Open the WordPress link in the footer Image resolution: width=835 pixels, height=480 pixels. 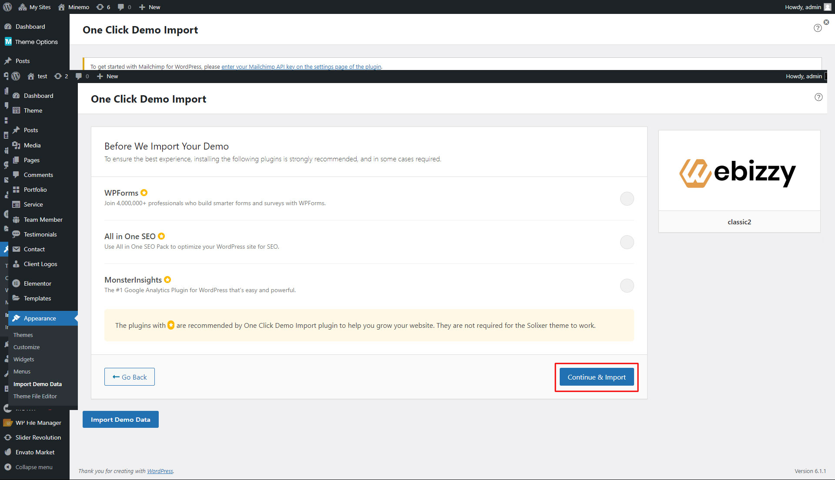[x=160, y=471]
